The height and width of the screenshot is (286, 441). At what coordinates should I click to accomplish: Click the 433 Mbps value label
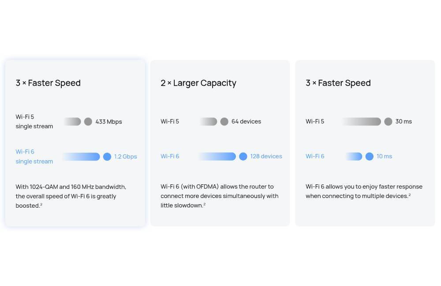click(108, 122)
